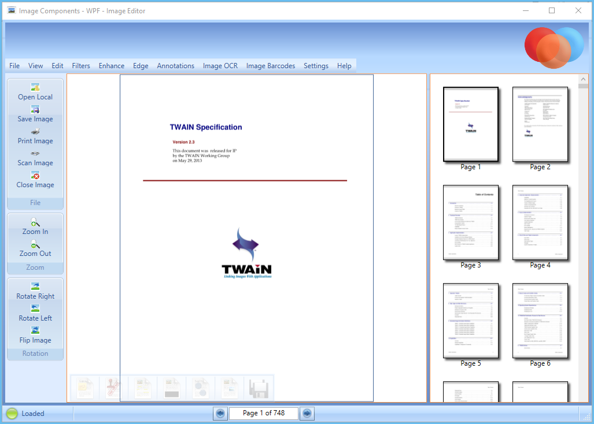This screenshot has height=424, width=594.
Task: Click the Flip Image icon
Action: click(35, 330)
